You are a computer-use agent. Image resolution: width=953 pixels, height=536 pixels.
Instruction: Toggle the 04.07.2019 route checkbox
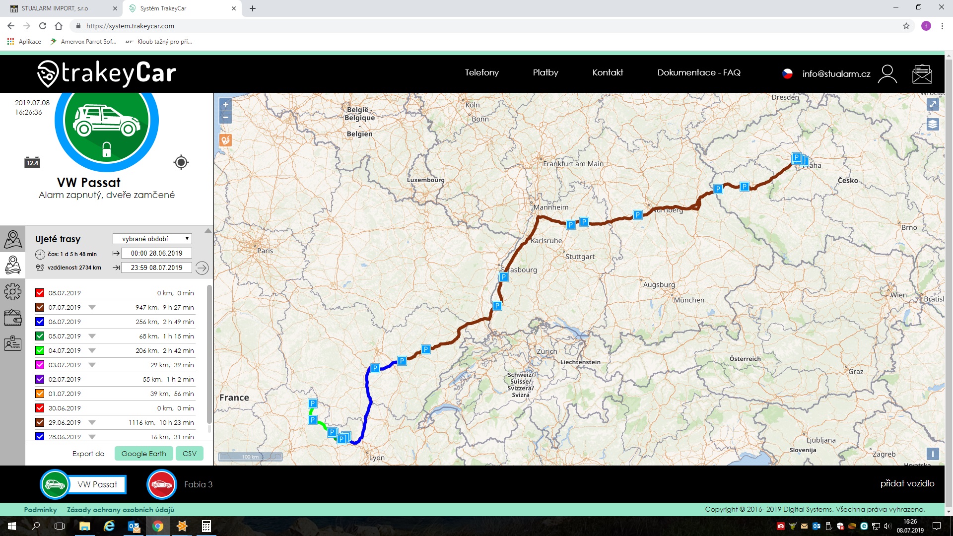click(40, 350)
